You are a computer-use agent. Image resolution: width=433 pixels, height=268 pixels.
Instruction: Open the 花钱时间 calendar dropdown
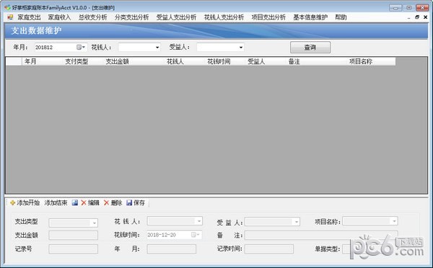[196, 235]
